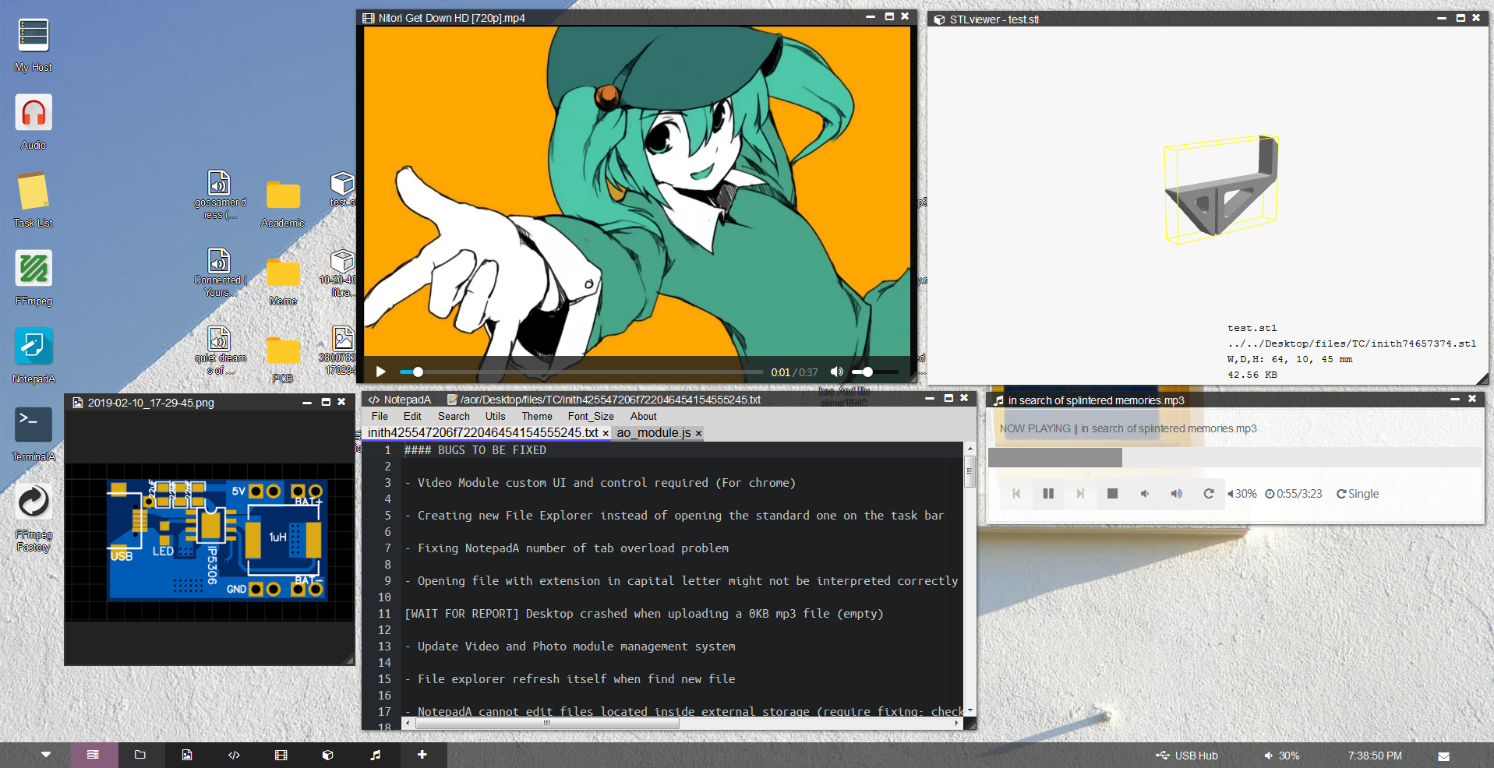Mute the video player speaker icon
Image resolution: width=1494 pixels, height=768 pixels.
[837, 372]
